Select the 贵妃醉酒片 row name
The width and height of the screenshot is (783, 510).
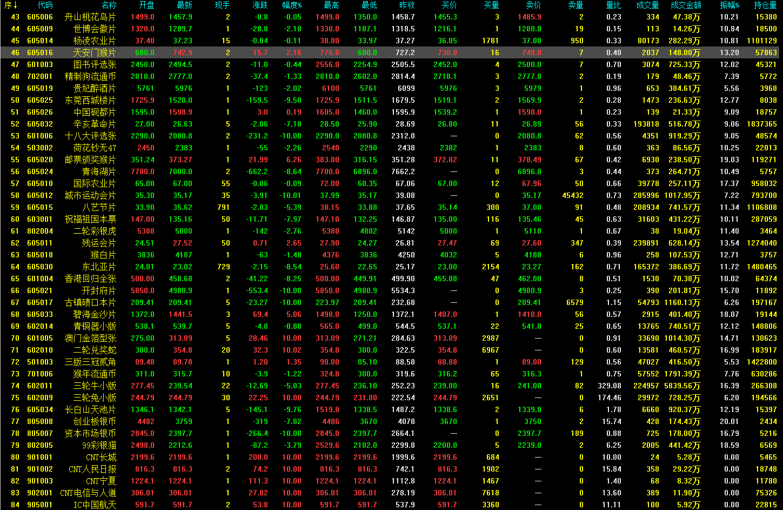coord(95,88)
